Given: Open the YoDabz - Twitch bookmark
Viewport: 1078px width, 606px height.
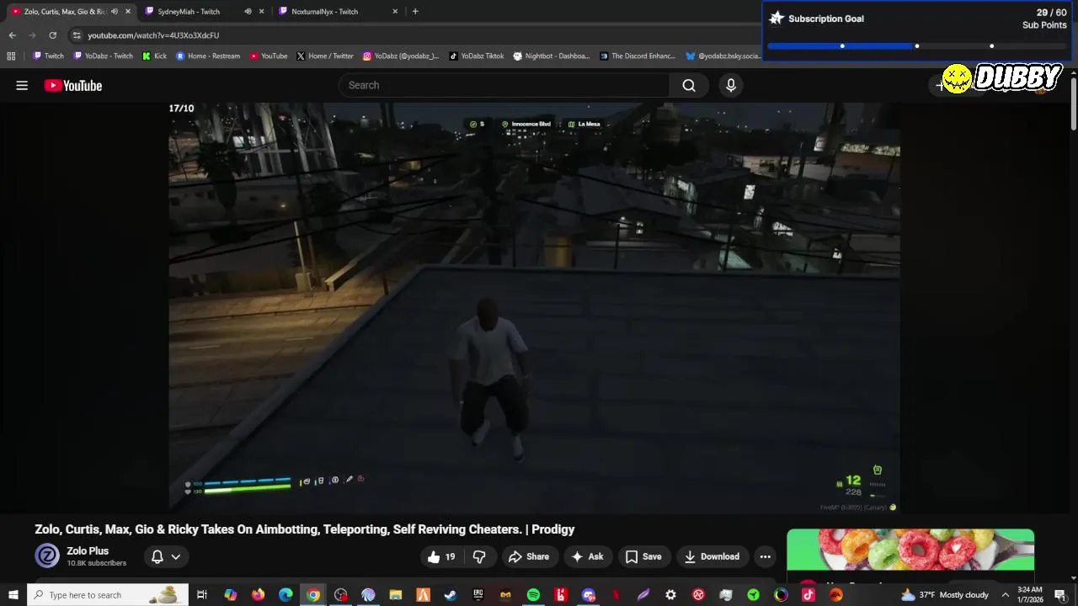Looking at the screenshot, I should click(103, 56).
